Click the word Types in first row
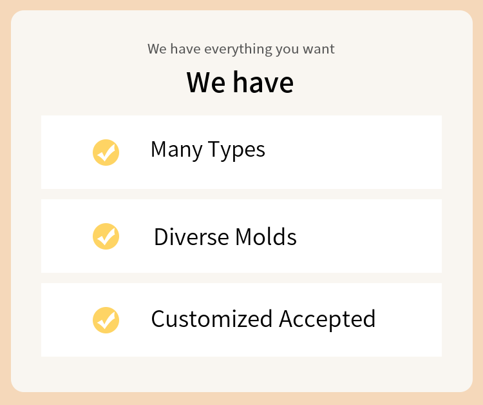 click(236, 150)
